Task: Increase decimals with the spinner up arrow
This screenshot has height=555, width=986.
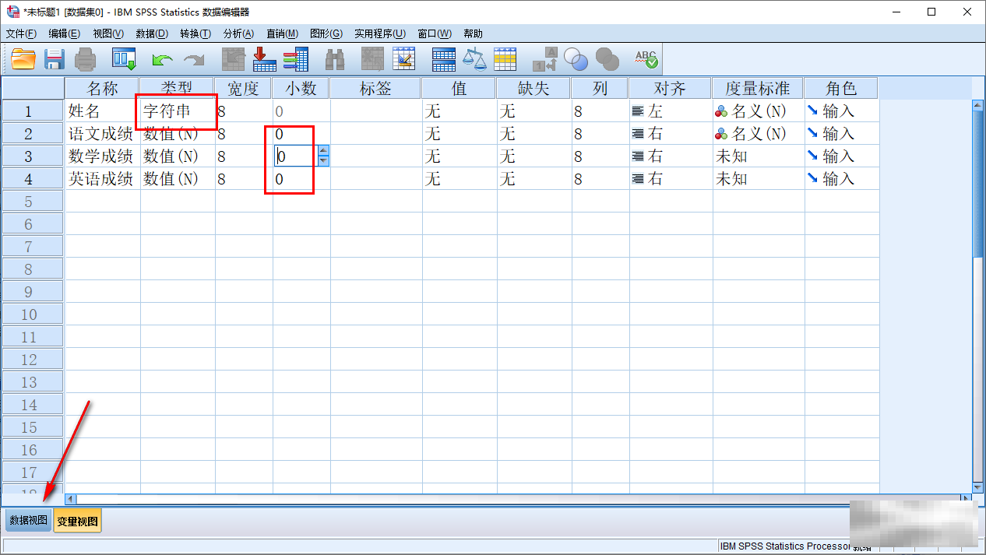Action: [x=323, y=151]
